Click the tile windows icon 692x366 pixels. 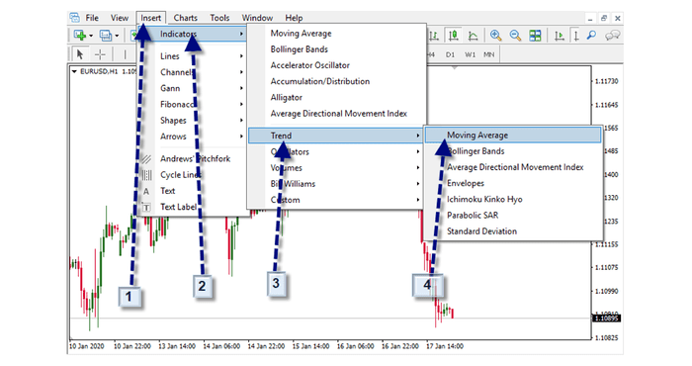(x=535, y=36)
